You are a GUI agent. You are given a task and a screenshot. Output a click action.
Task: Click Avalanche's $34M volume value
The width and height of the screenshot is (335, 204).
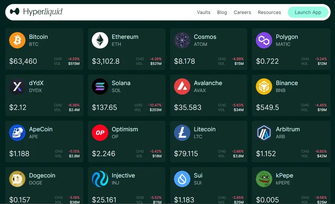pyautogui.click(x=239, y=110)
